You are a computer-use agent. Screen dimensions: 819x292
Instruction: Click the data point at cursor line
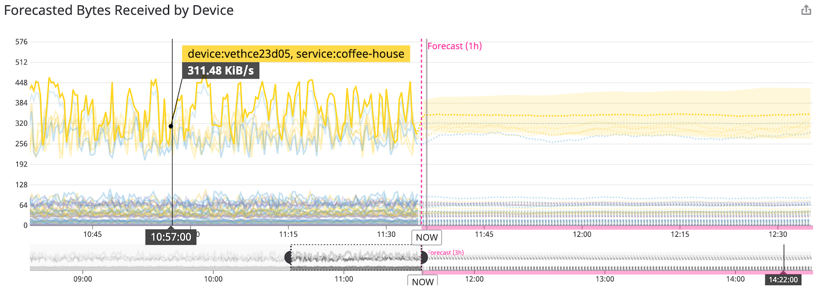click(171, 126)
